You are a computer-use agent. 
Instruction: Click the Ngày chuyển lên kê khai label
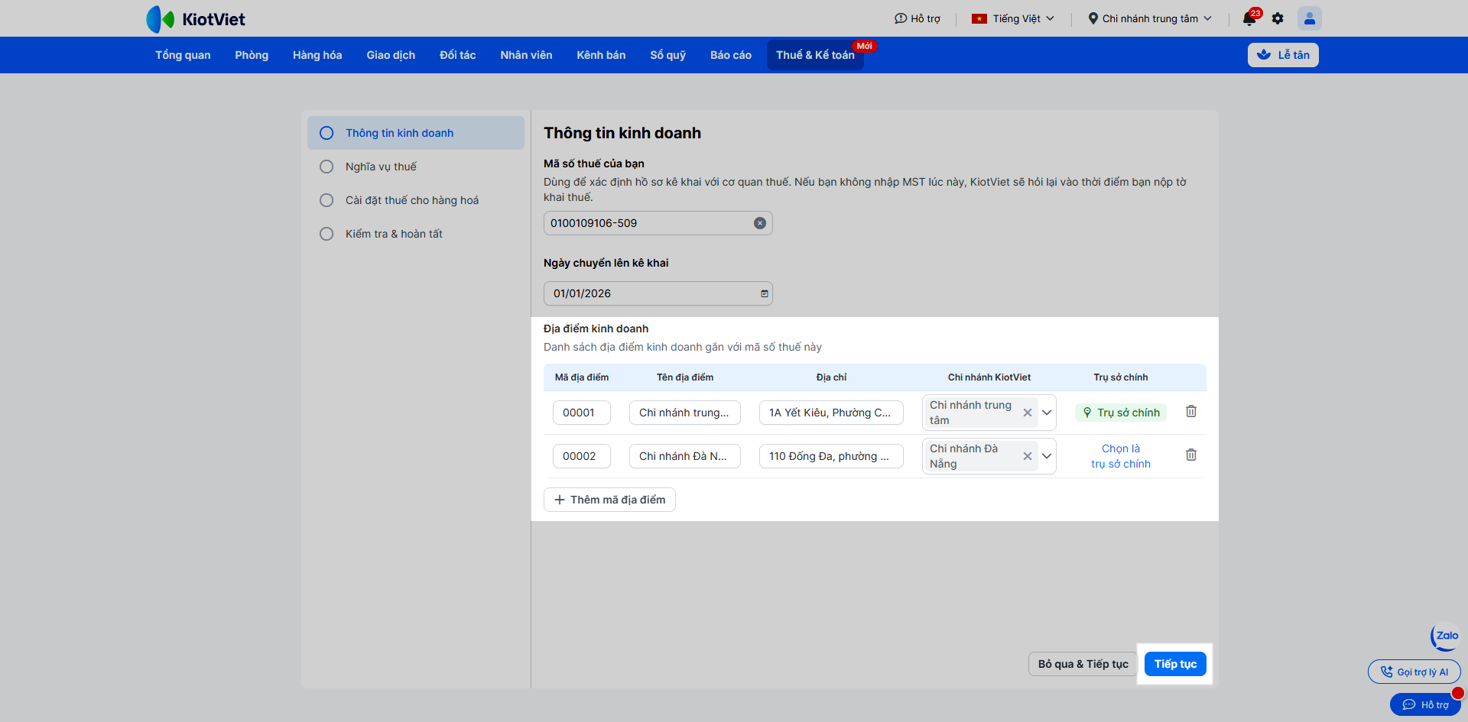point(606,263)
